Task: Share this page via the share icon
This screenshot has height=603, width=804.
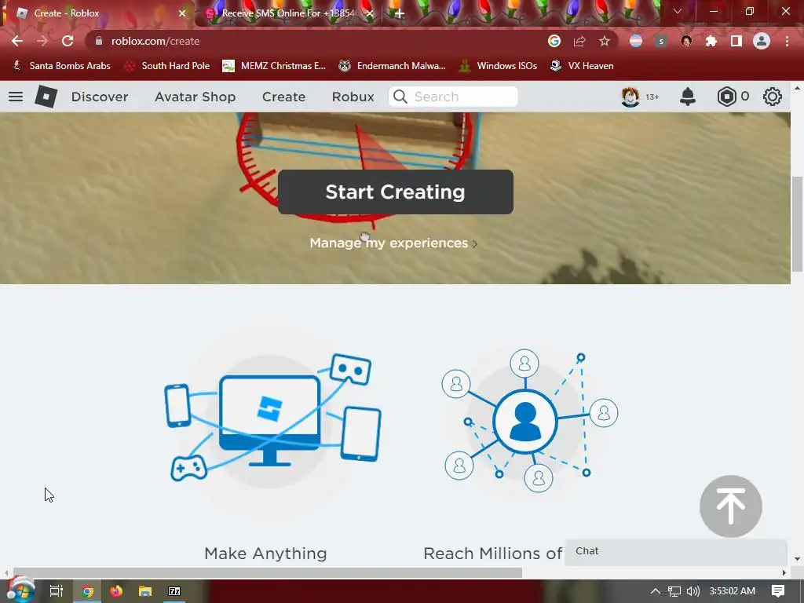Action: point(579,41)
